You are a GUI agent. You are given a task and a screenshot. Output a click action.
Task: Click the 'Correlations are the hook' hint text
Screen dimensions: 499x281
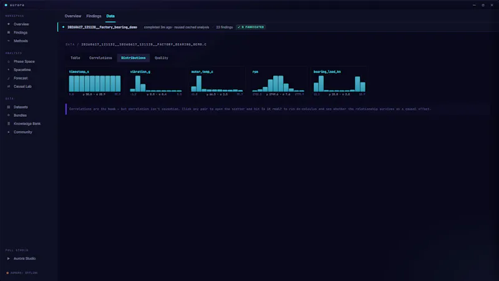coord(250,109)
